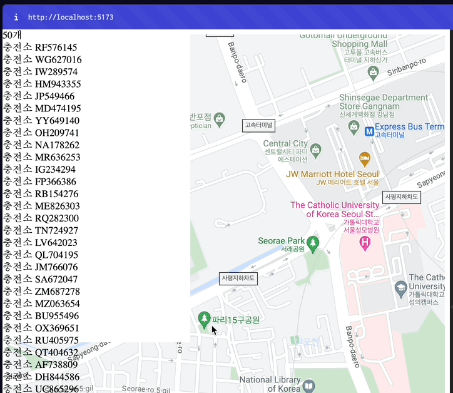
Task: Select 충전소 OX369651 in the list
Action: point(41,328)
